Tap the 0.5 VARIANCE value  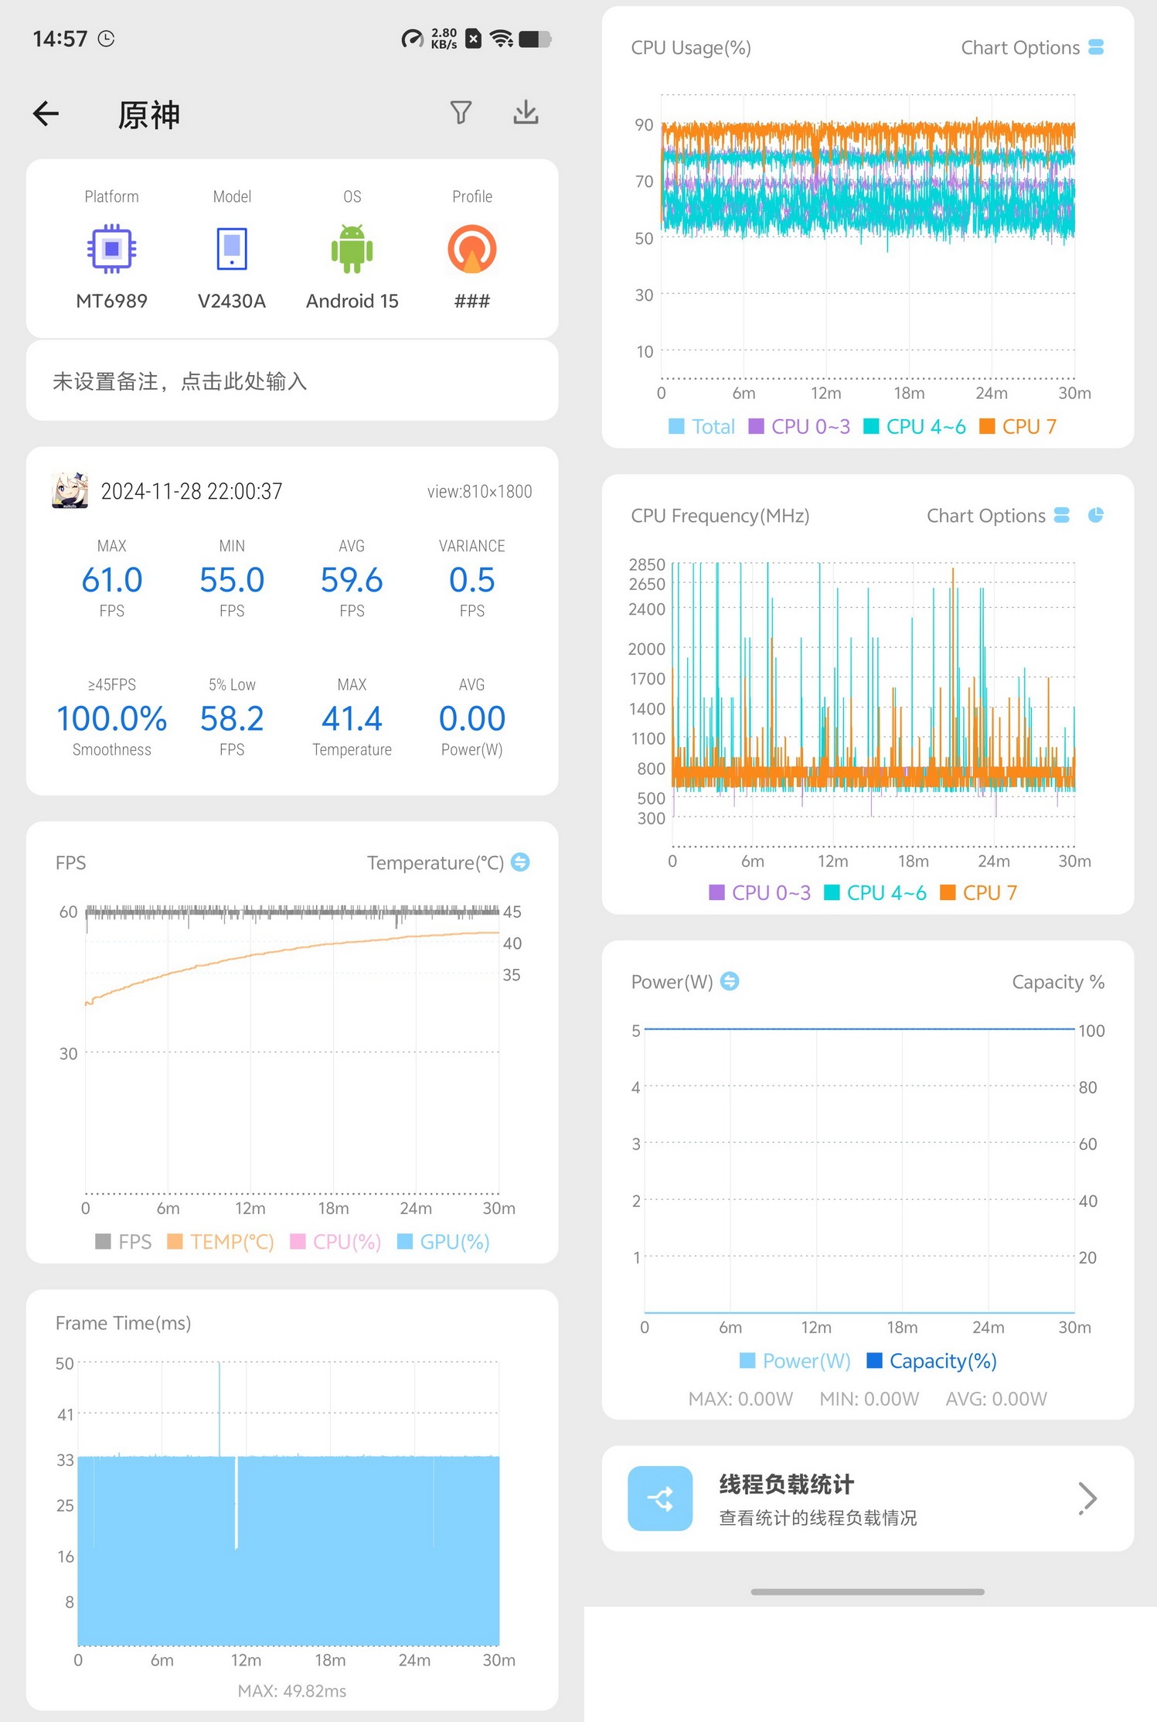coord(471,580)
